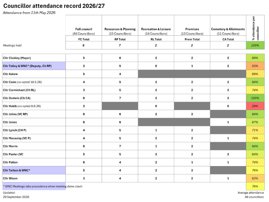Select Full council value 6 in Meetings held row
The height and width of the screenshot is (202, 269).
[84, 46]
